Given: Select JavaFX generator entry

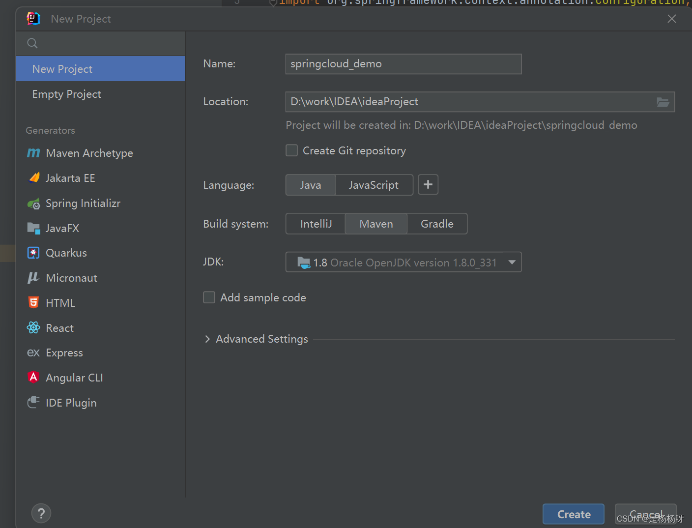Looking at the screenshot, I should tap(100, 228).
